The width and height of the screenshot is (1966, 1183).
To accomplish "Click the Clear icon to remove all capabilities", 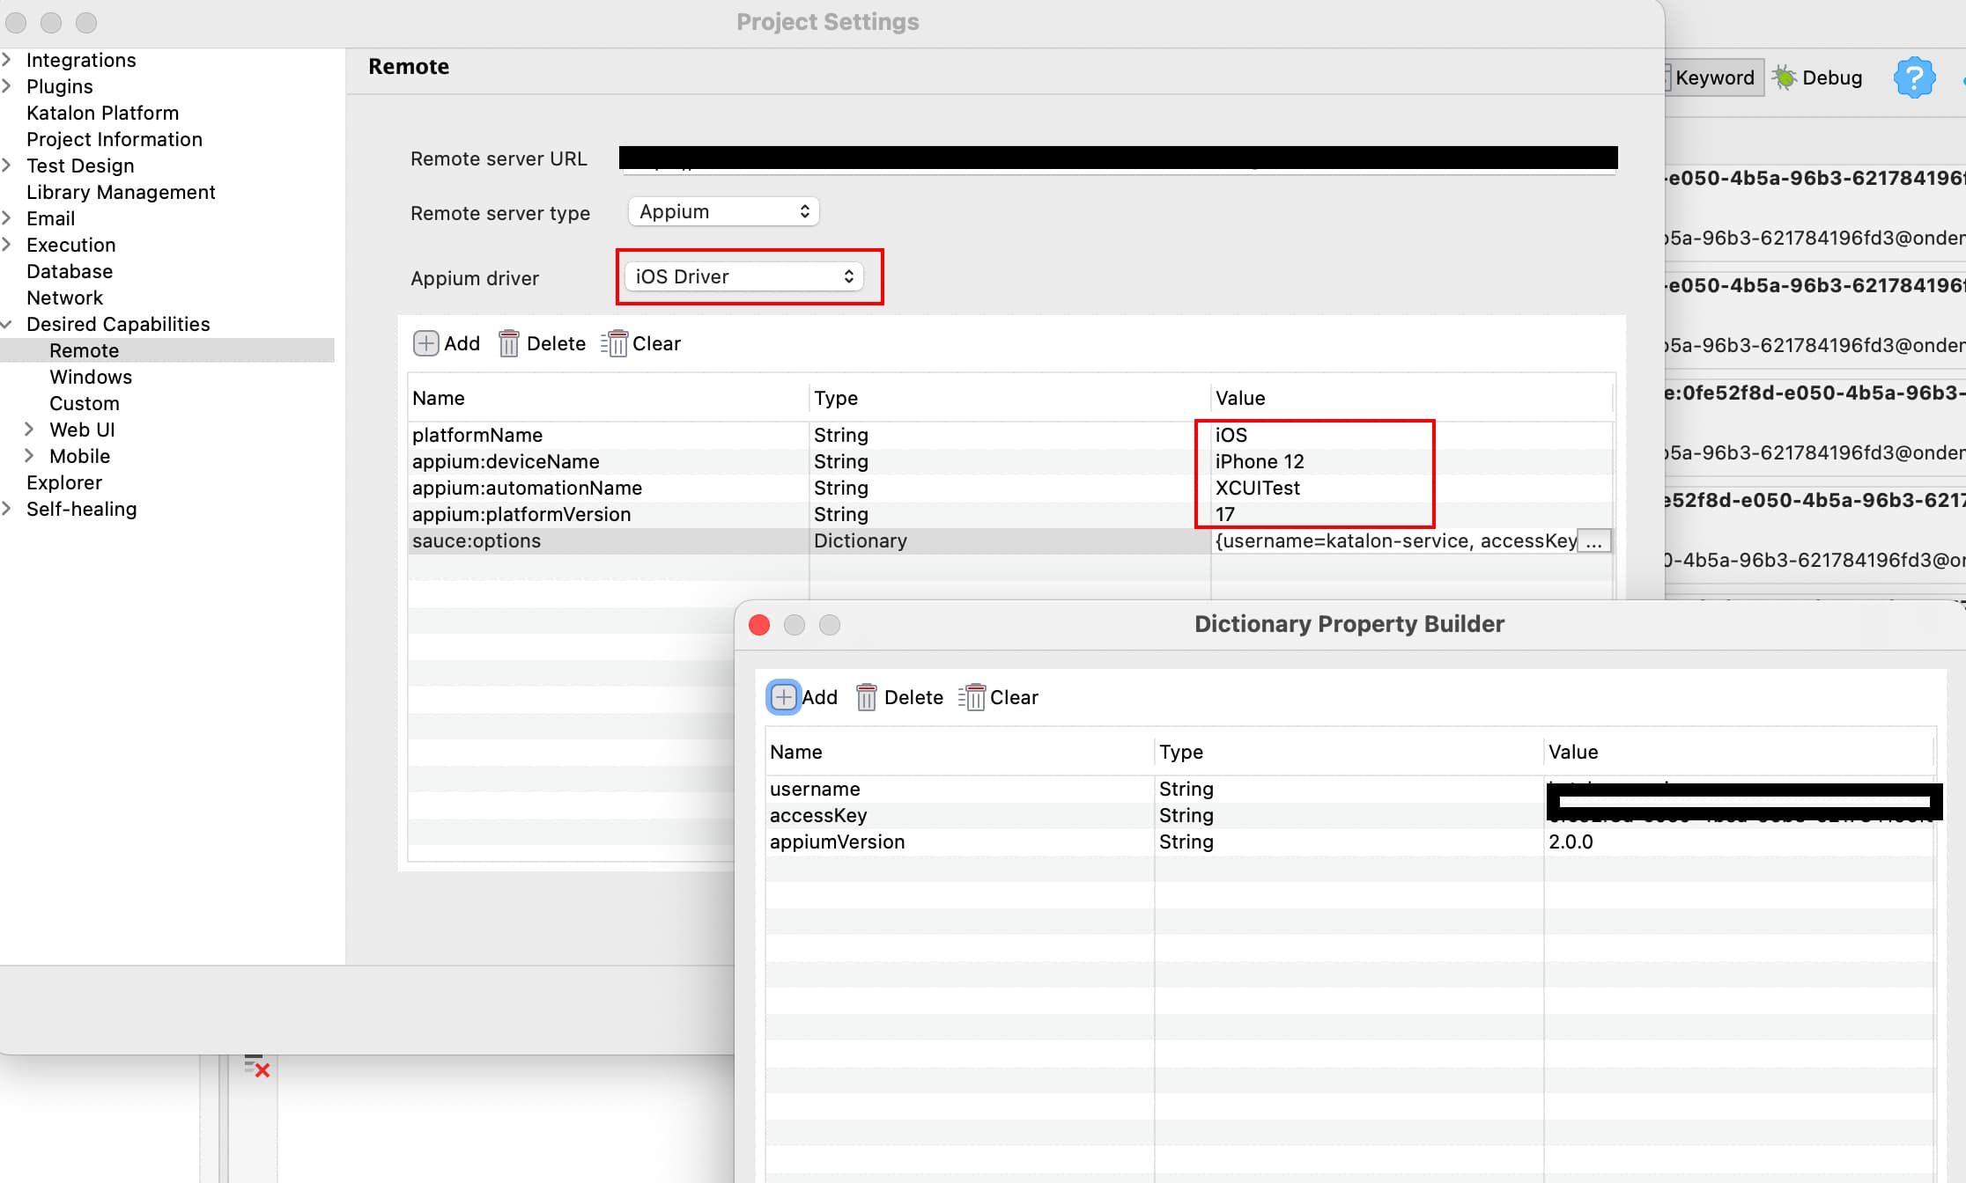I will pos(614,343).
